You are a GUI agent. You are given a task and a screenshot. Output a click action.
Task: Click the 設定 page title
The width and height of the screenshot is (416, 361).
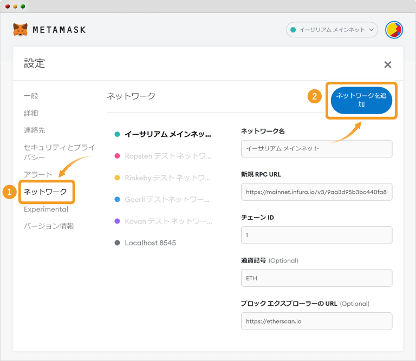35,63
